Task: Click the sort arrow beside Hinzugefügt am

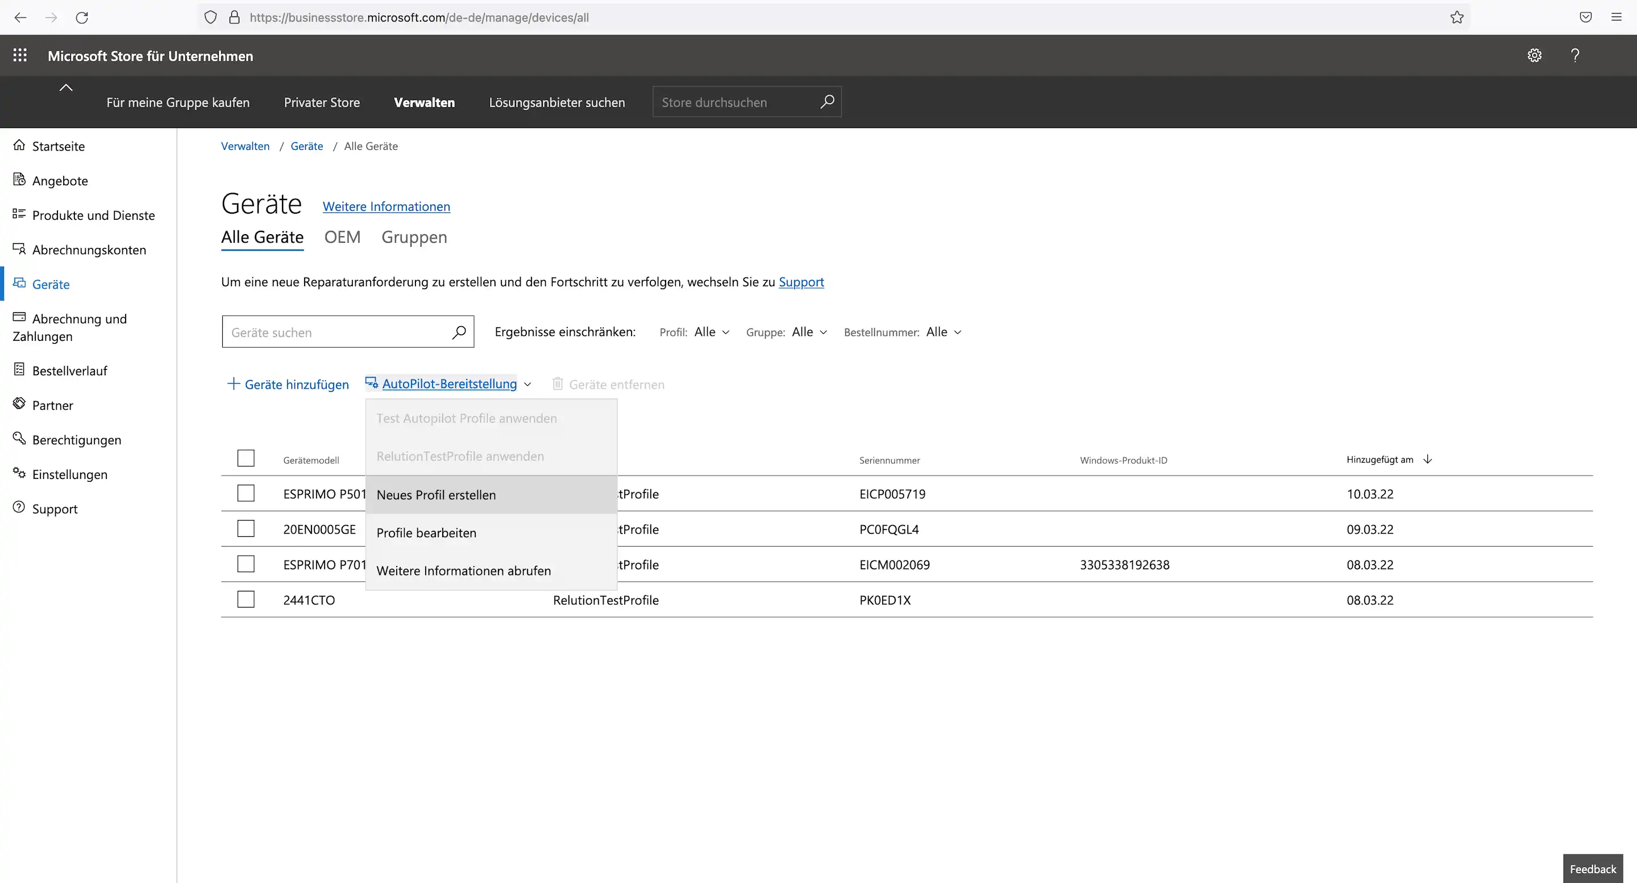Action: pyautogui.click(x=1428, y=459)
